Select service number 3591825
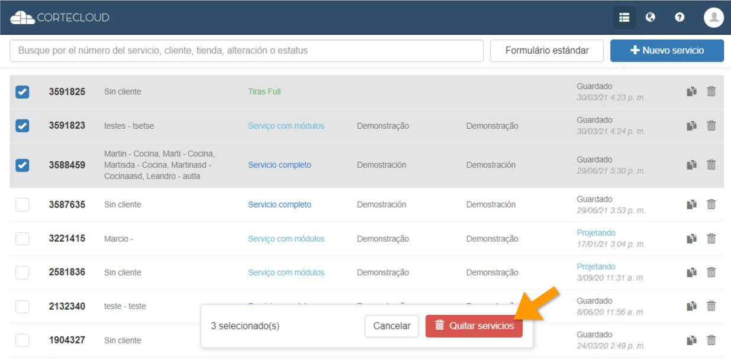This screenshot has height=360, width=731. [67, 92]
